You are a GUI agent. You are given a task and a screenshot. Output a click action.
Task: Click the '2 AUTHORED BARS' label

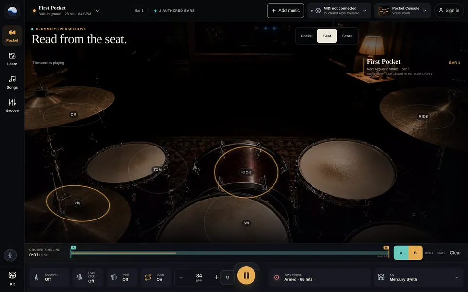point(176,11)
